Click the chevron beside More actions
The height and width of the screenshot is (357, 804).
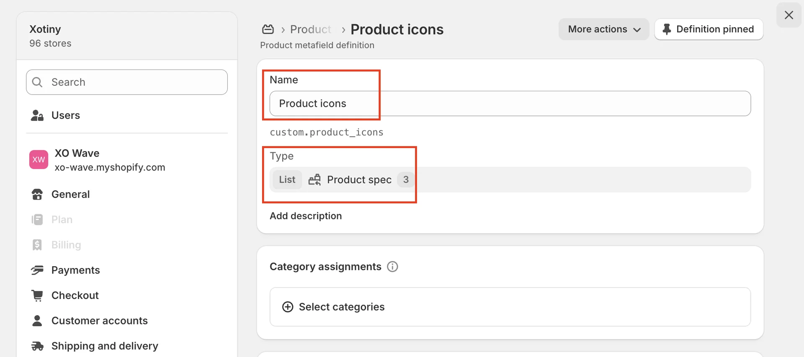pyautogui.click(x=637, y=30)
